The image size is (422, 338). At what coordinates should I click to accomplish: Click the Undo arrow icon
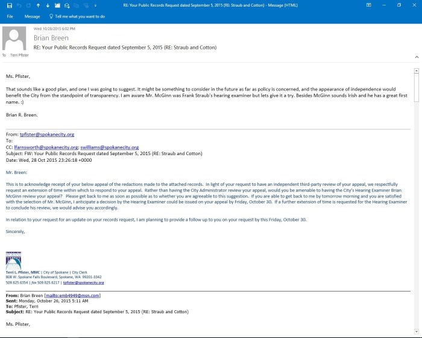click(x=19, y=5)
